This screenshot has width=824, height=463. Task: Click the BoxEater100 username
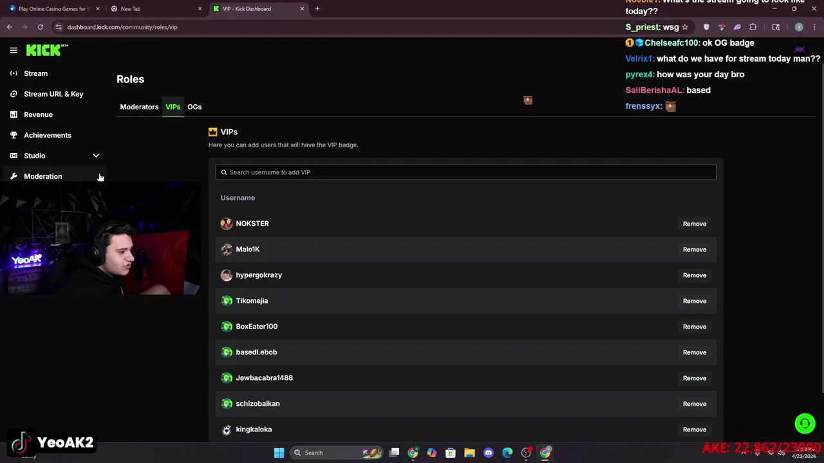tap(256, 327)
